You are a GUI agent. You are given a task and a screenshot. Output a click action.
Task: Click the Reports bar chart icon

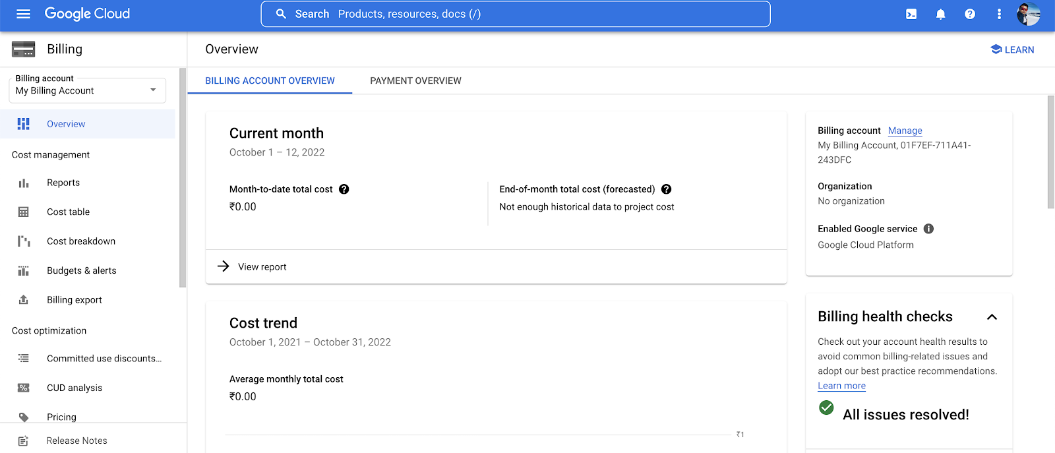click(x=24, y=183)
